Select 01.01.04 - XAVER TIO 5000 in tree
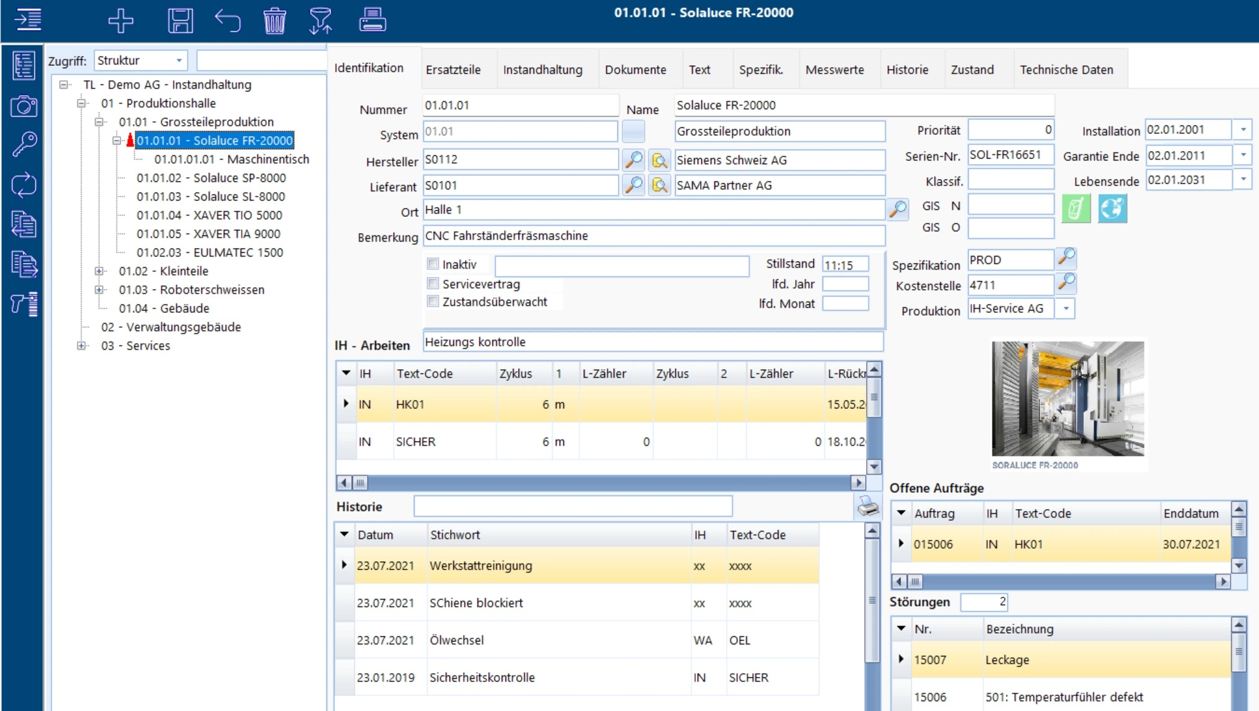The image size is (1259, 711). pos(209,215)
